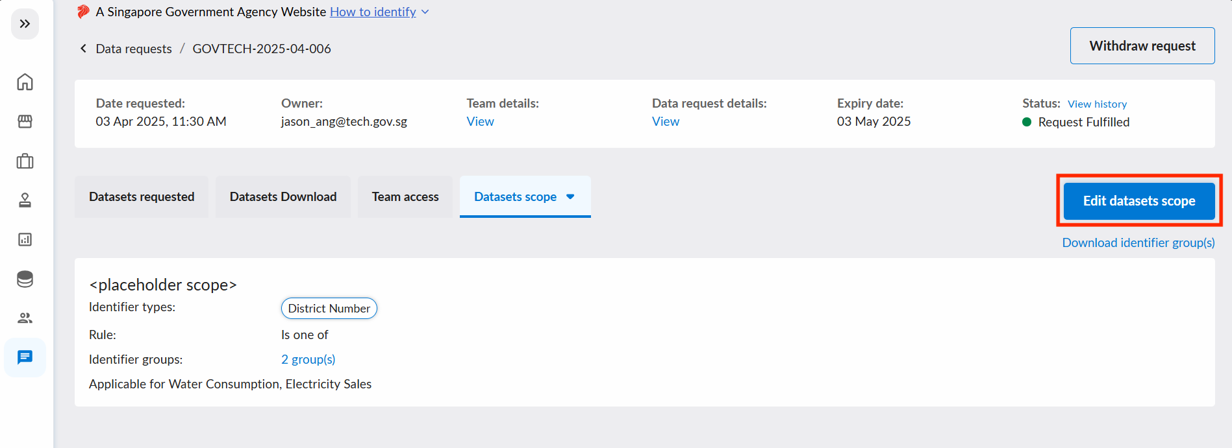Image resolution: width=1232 pixels, height=448 pixels.
Task: Click the green Request Fulfilled status dot
Action: pos(1027,122)
